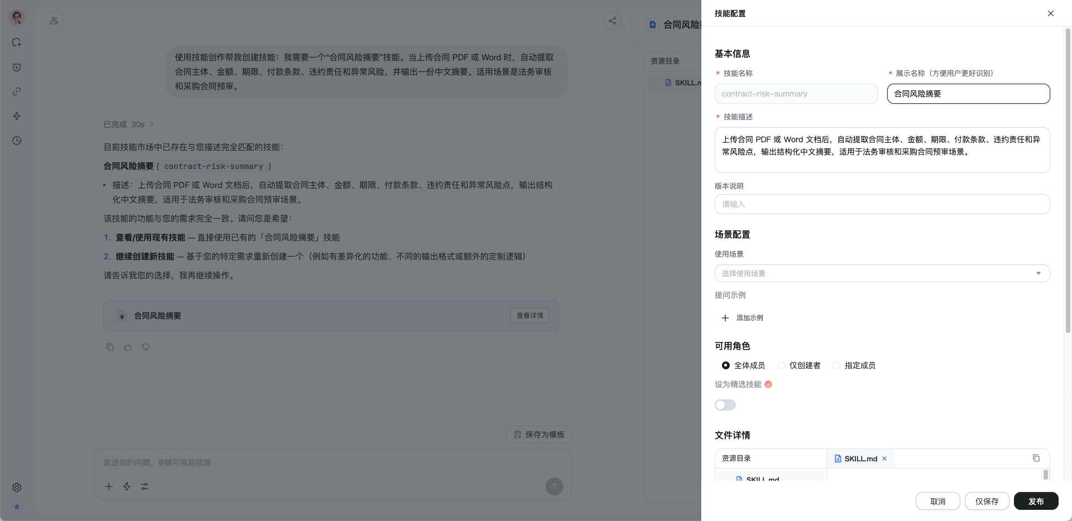This screenshot has height=521, width=1072.
Task: Give the reply a thumbs up
Action: coord(128,347)
